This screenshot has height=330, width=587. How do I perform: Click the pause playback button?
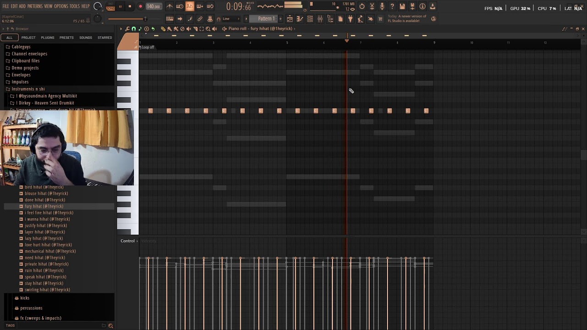[120, 6]
